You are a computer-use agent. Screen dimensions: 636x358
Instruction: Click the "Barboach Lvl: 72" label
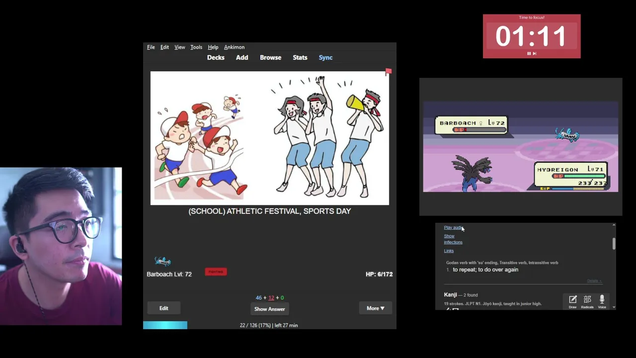169,274
